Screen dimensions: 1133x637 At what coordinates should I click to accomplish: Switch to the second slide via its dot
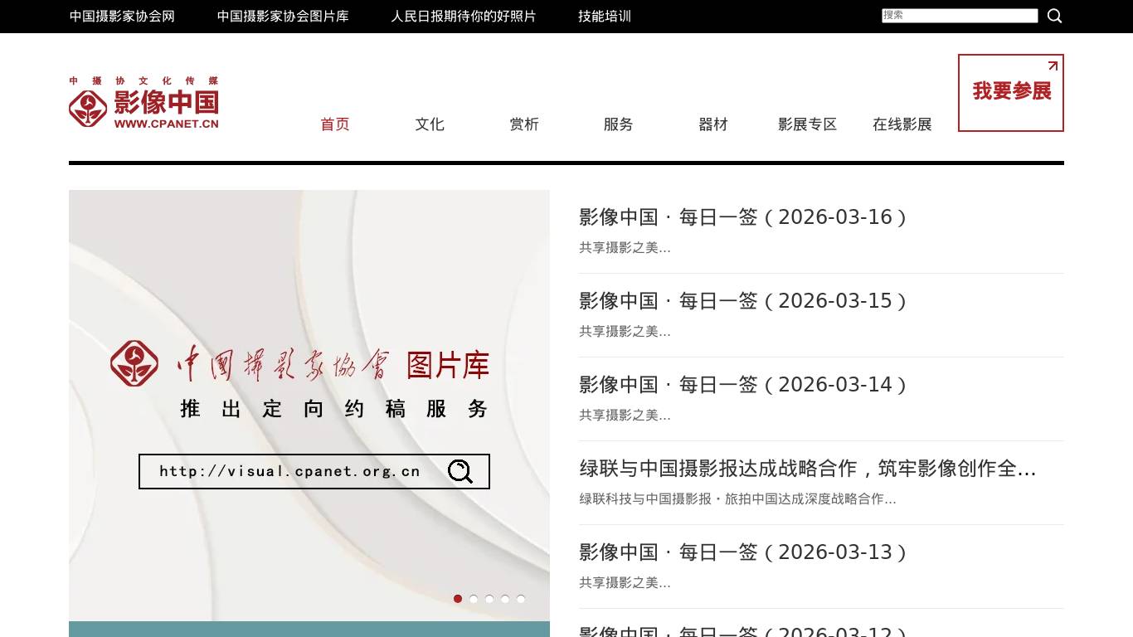click(x=474, y=598)
